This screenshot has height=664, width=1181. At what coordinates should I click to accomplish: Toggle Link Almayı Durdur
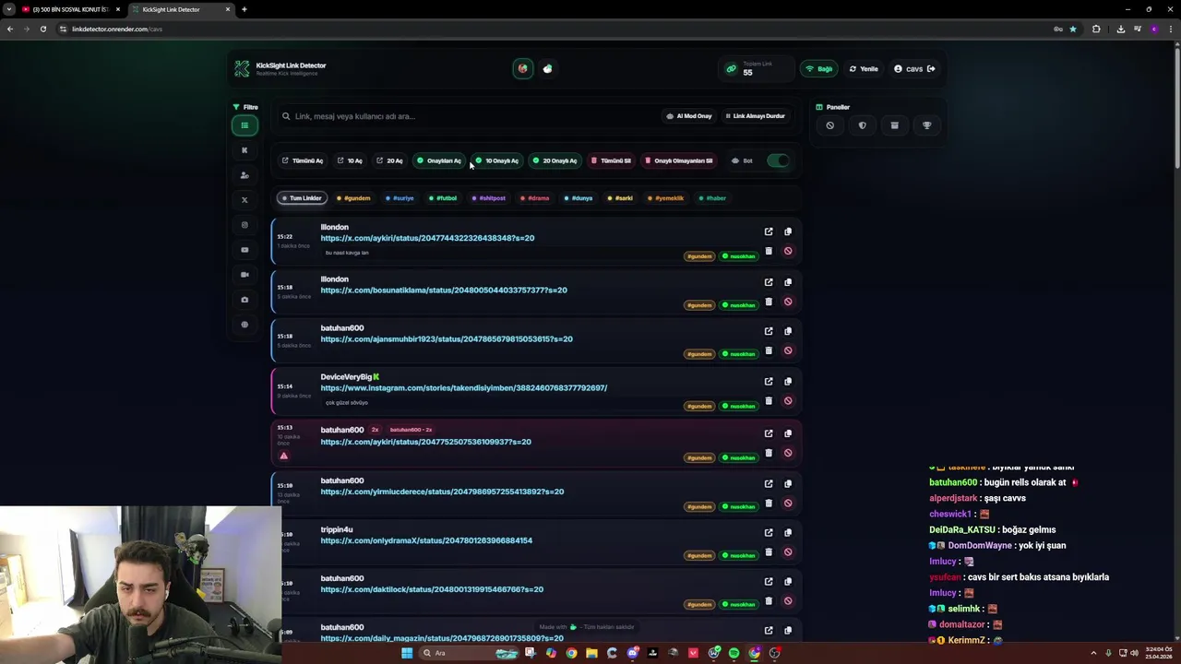(755, 116)
